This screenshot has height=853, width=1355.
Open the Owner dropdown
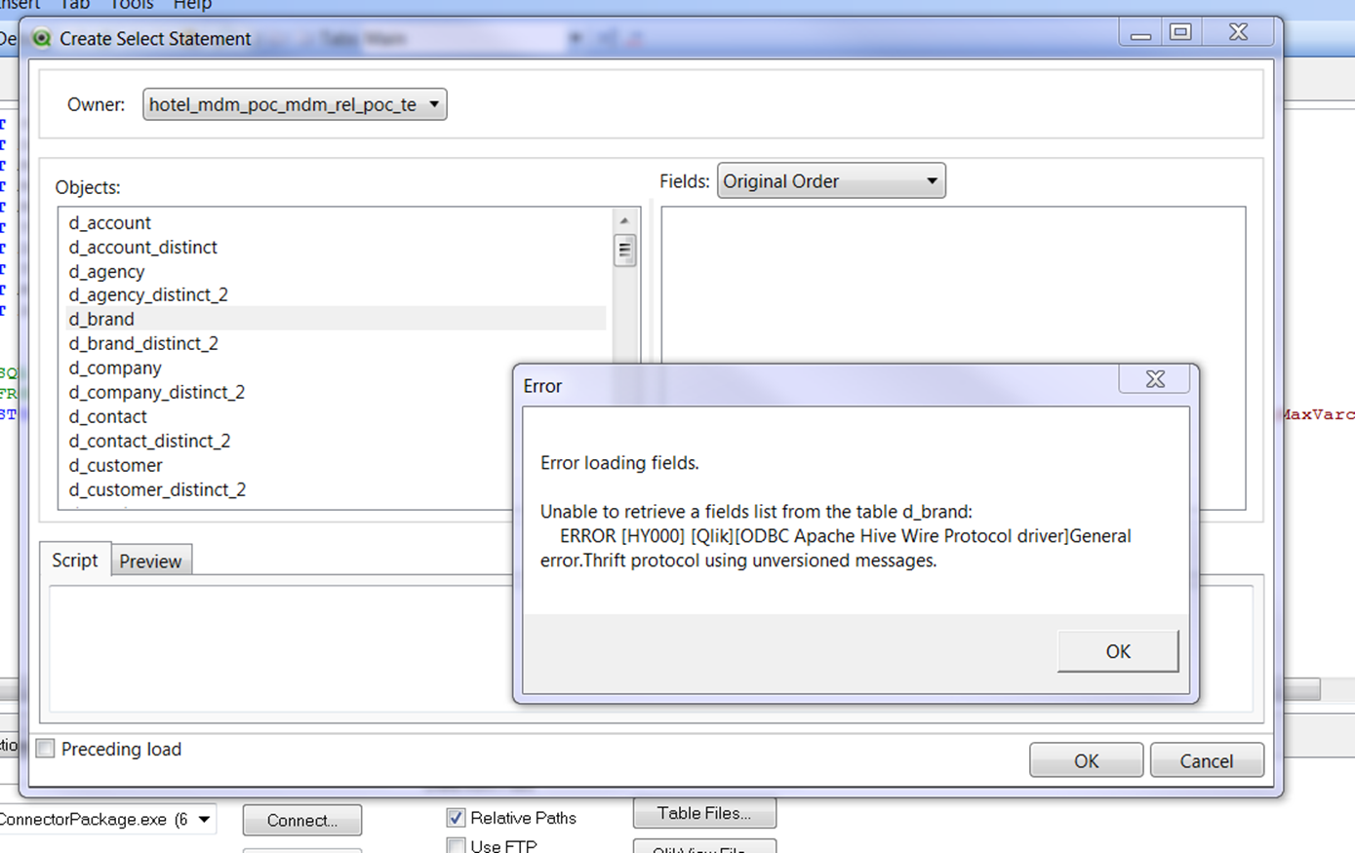pyautogui.click(x=295, y=104)
